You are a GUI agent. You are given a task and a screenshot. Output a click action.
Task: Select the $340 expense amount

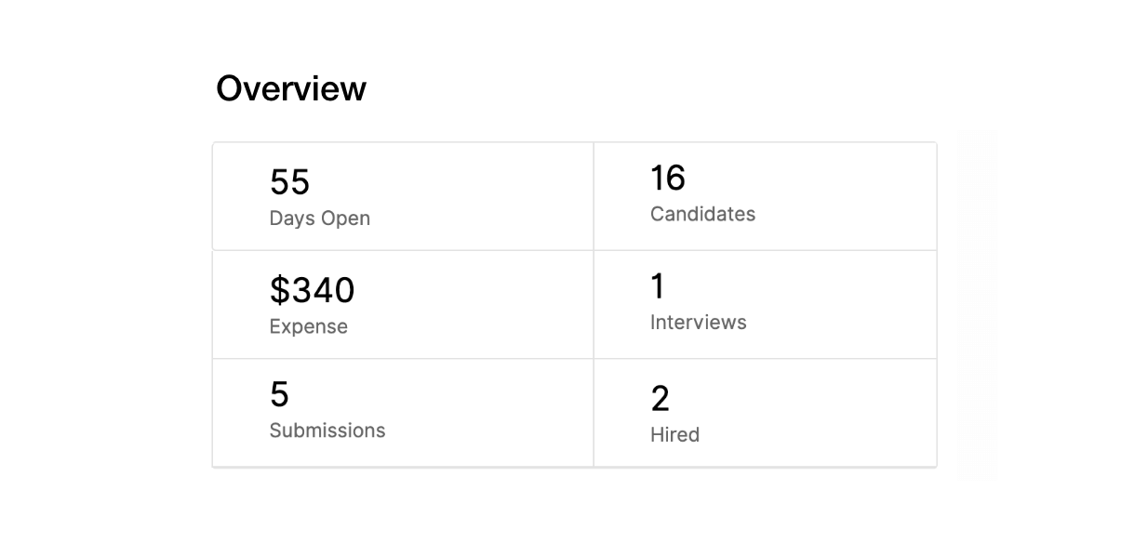click(x=312, y=290)
